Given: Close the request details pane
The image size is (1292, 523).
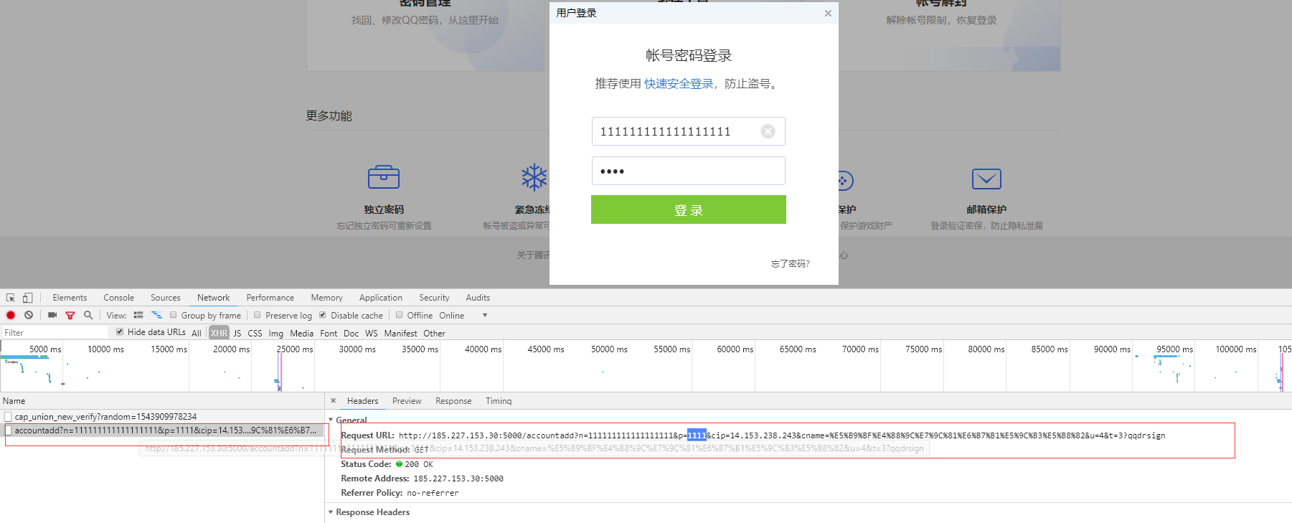Looking at the screenshot, I should point(333,401).
